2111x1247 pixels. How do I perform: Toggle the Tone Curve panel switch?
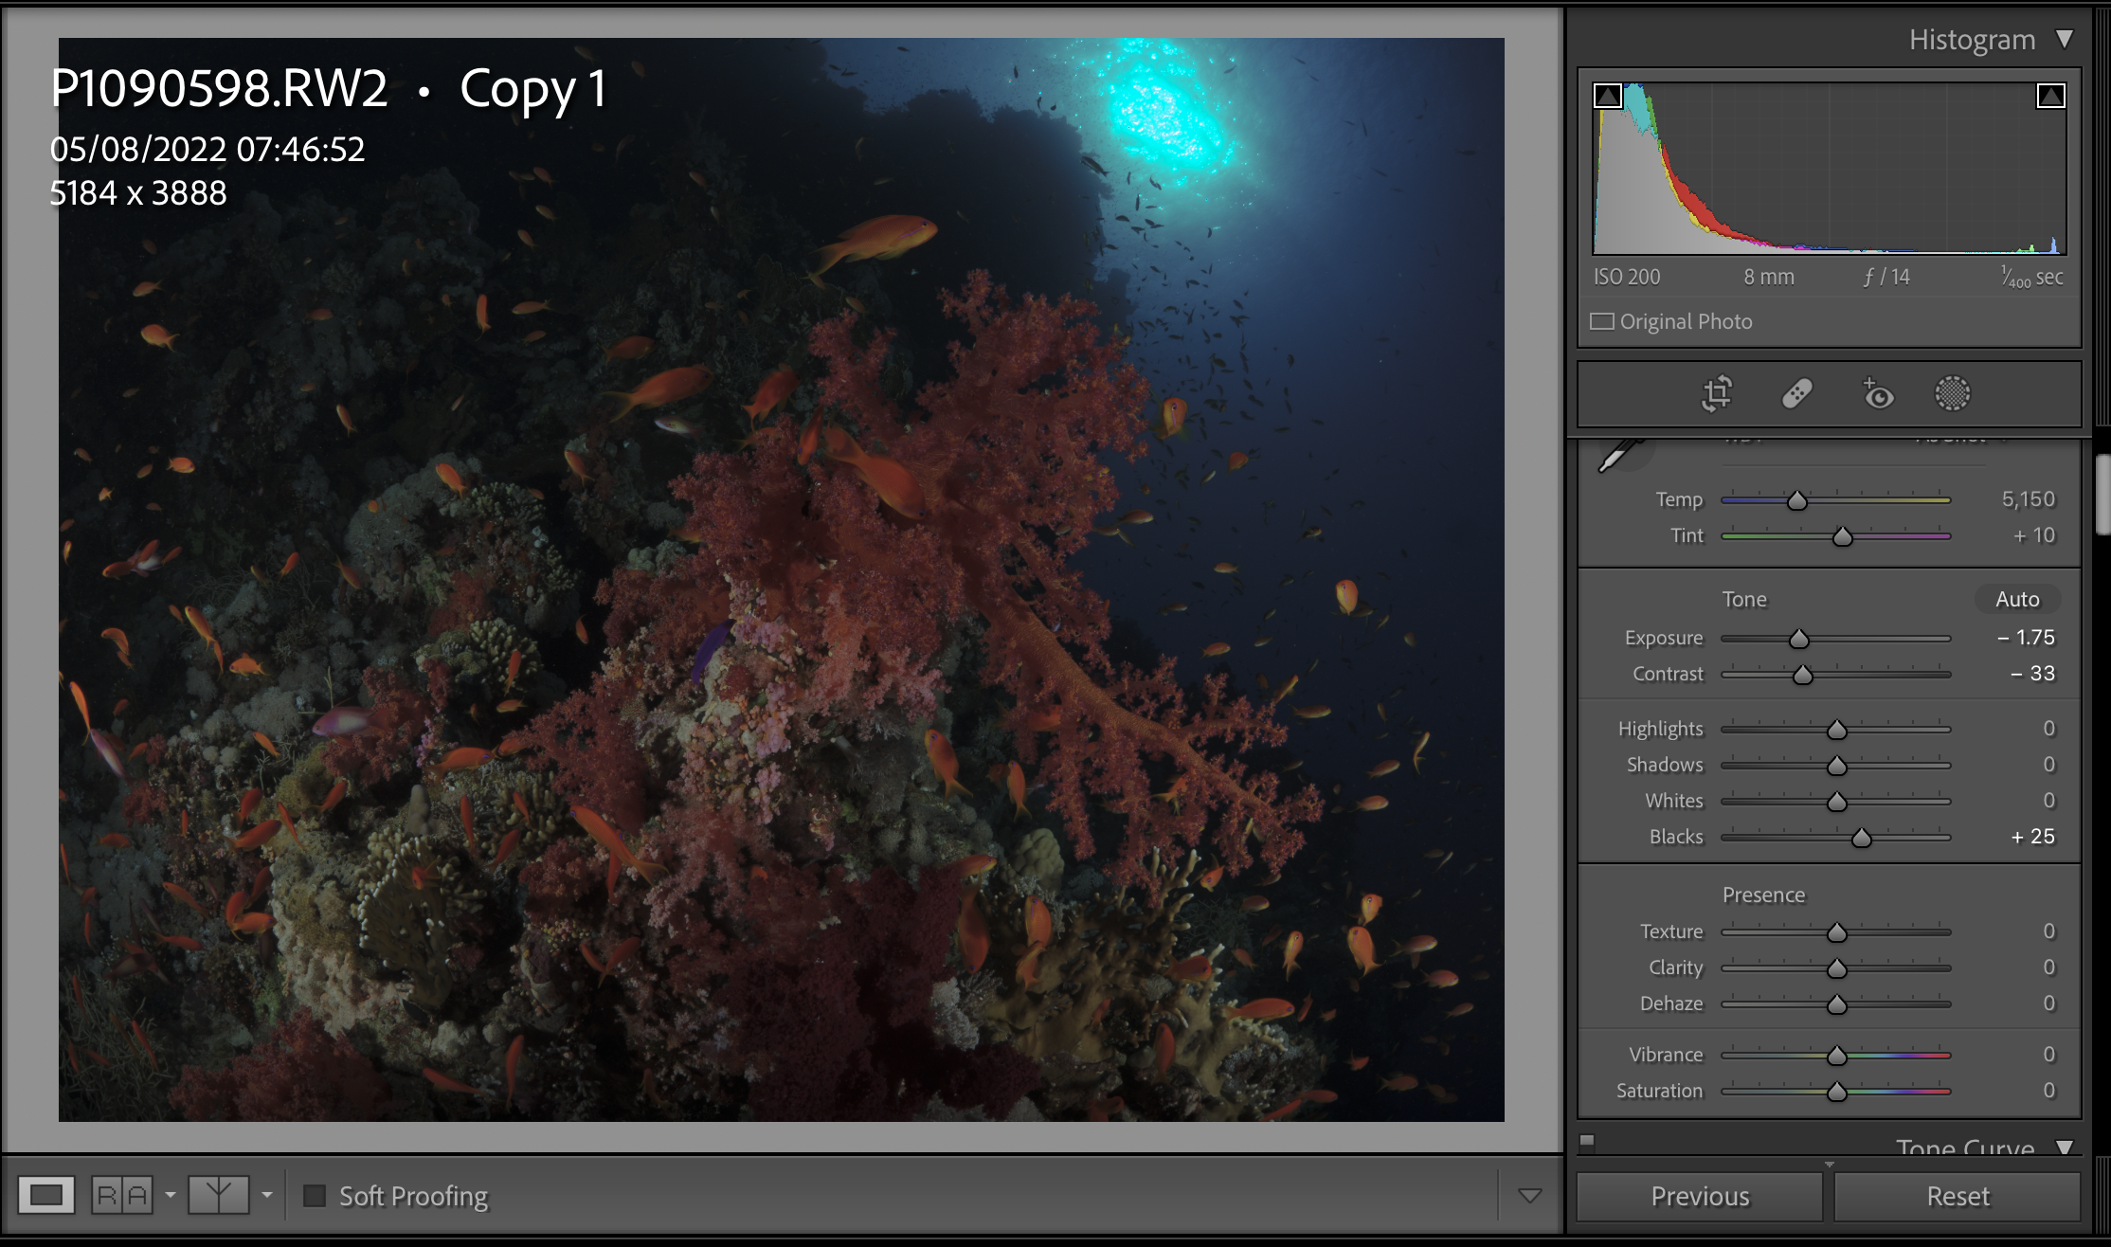click(x=1588, y=1141)
